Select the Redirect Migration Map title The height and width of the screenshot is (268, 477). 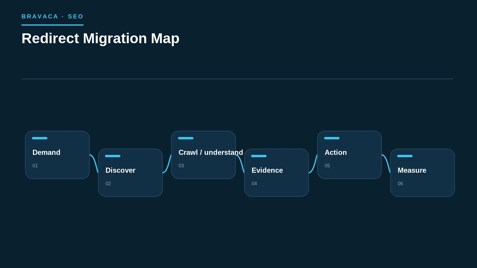click(x=100, y=38)
